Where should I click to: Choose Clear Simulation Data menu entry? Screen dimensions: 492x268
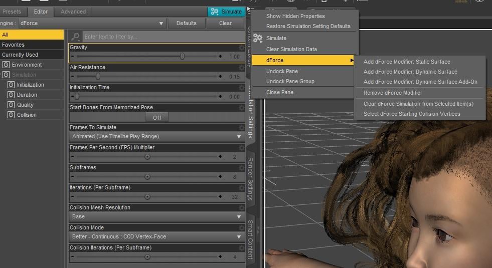(x=291, y=49)
